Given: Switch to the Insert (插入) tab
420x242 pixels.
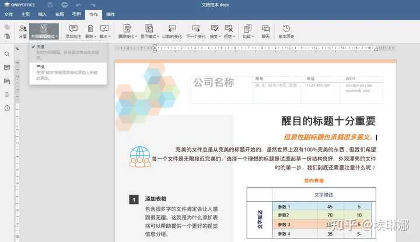Looking at the screenshot, I should coord(43,15).
